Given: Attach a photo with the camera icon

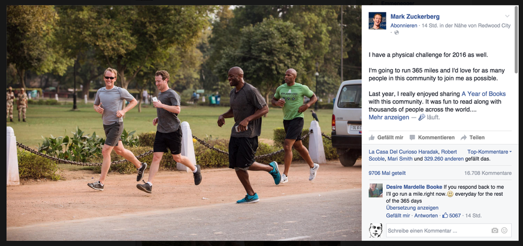Looking at the screenshot, I should click(x=495, y=230).
